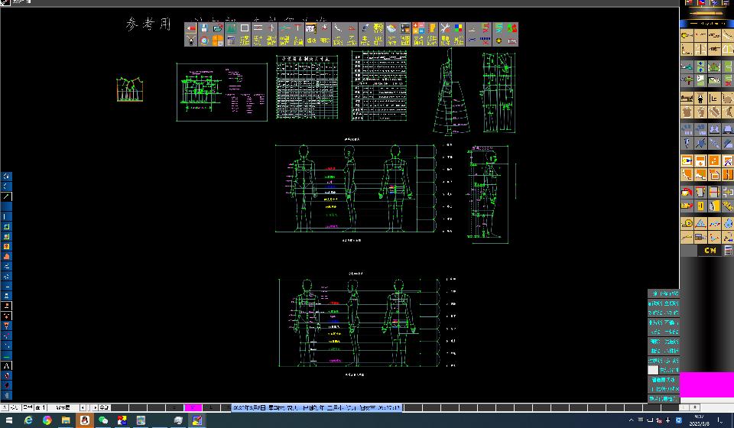This screenshot has width=734, height=428.
Task: Click the save floppy disk icon
Action: [x=204, y=28]
